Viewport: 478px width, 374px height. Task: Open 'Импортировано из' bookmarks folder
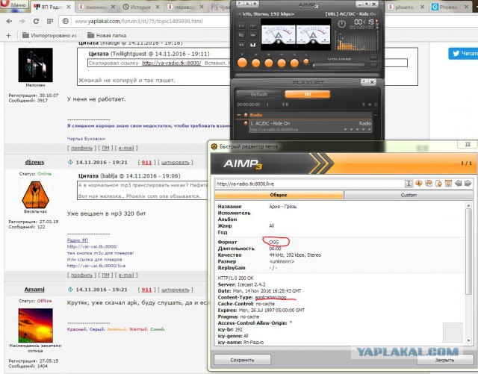50,35
